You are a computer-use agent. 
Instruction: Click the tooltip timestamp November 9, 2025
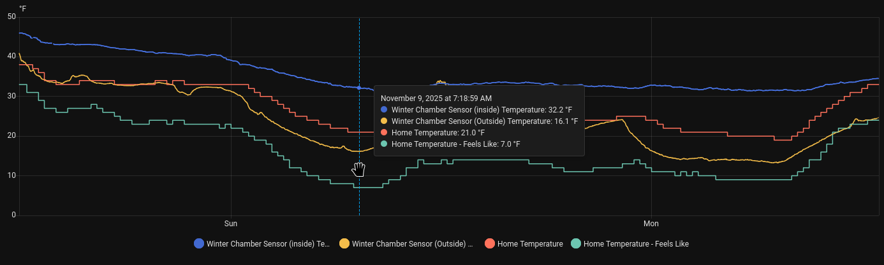click(436, 98)
